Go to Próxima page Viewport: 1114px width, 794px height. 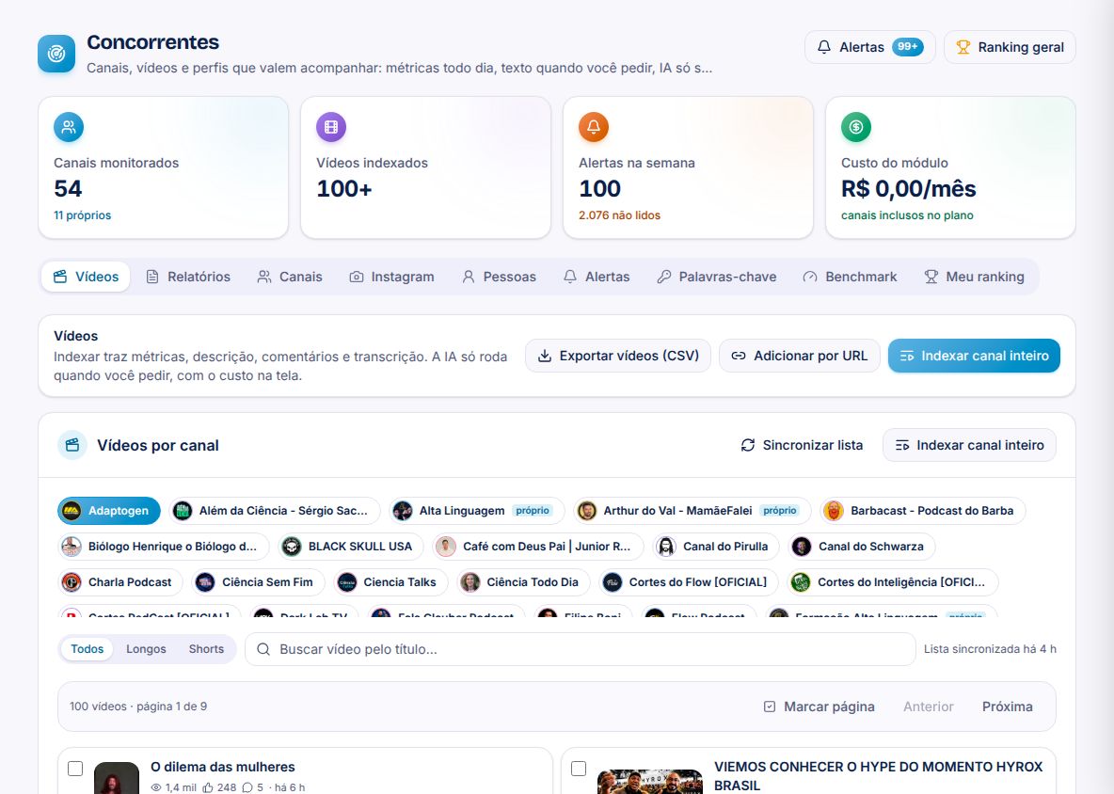1007,707
